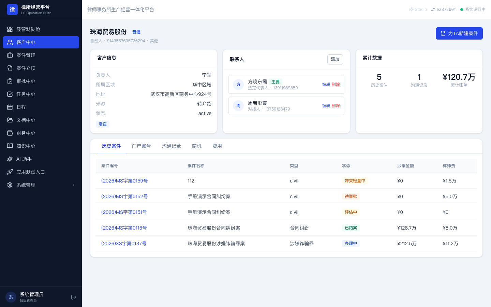The width and height of the screenshot is (491, 307).
Task: Click the 应用测试入口 rocket icon
Action: click(x=10, y=172)
